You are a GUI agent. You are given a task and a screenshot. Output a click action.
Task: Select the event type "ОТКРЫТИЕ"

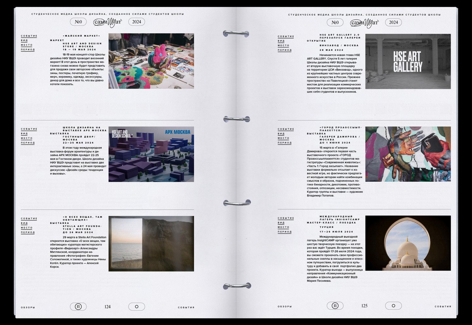coord(316,41)
